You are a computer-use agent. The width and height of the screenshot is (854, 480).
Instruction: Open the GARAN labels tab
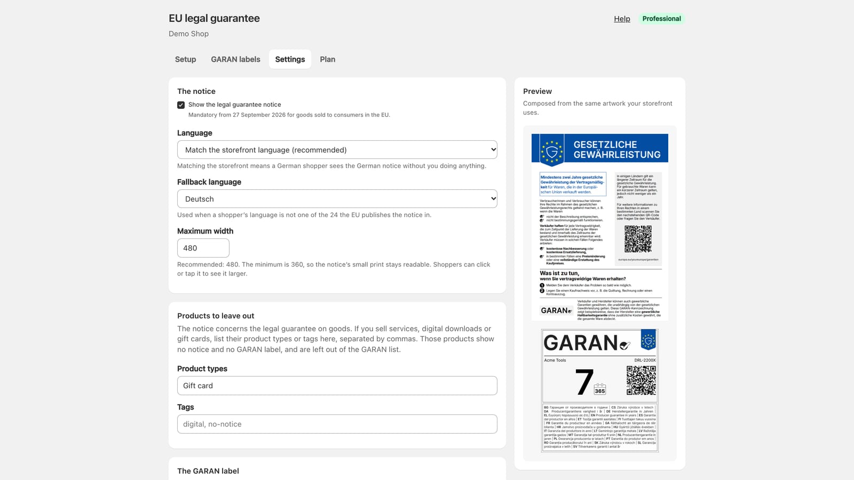(235, 59)
